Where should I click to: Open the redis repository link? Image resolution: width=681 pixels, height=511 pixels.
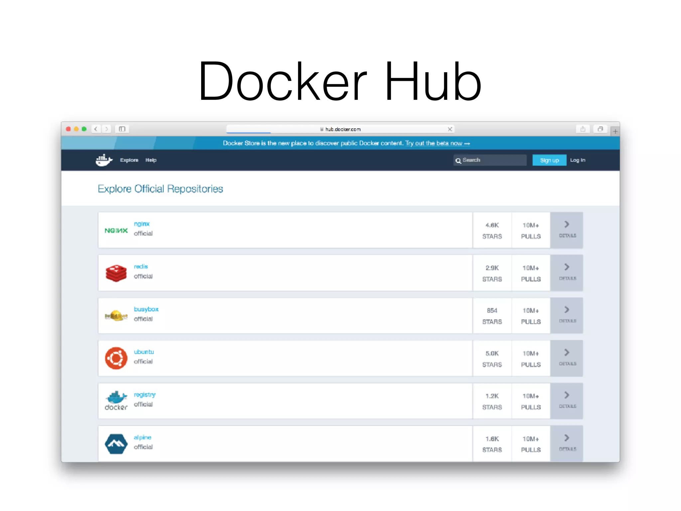coord(141,266)
